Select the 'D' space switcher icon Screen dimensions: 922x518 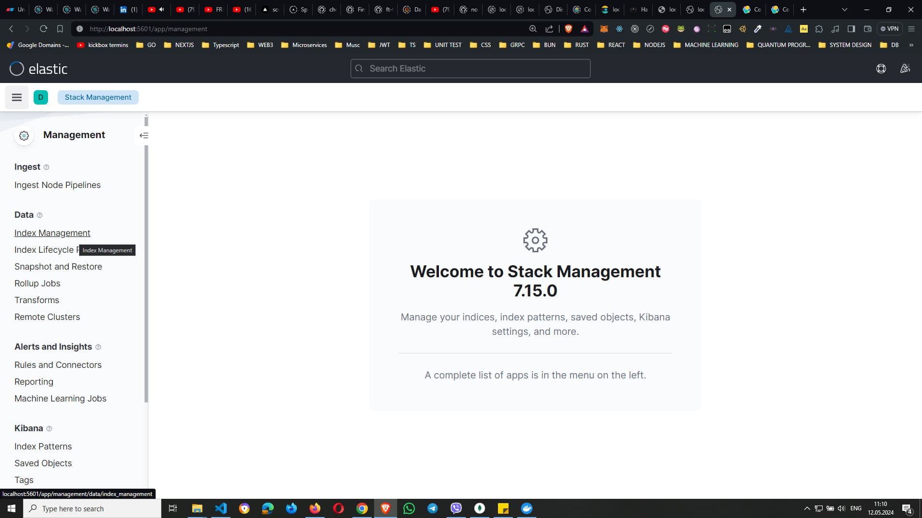41,97
